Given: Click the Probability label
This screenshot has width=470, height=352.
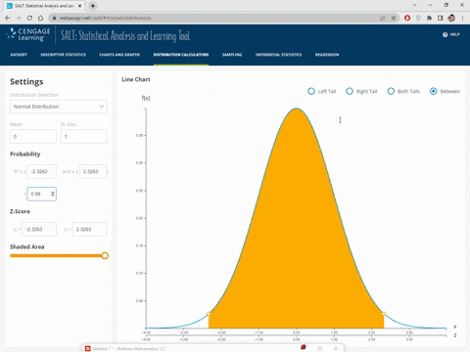Looking at the screenshot, I should point(25,154).
